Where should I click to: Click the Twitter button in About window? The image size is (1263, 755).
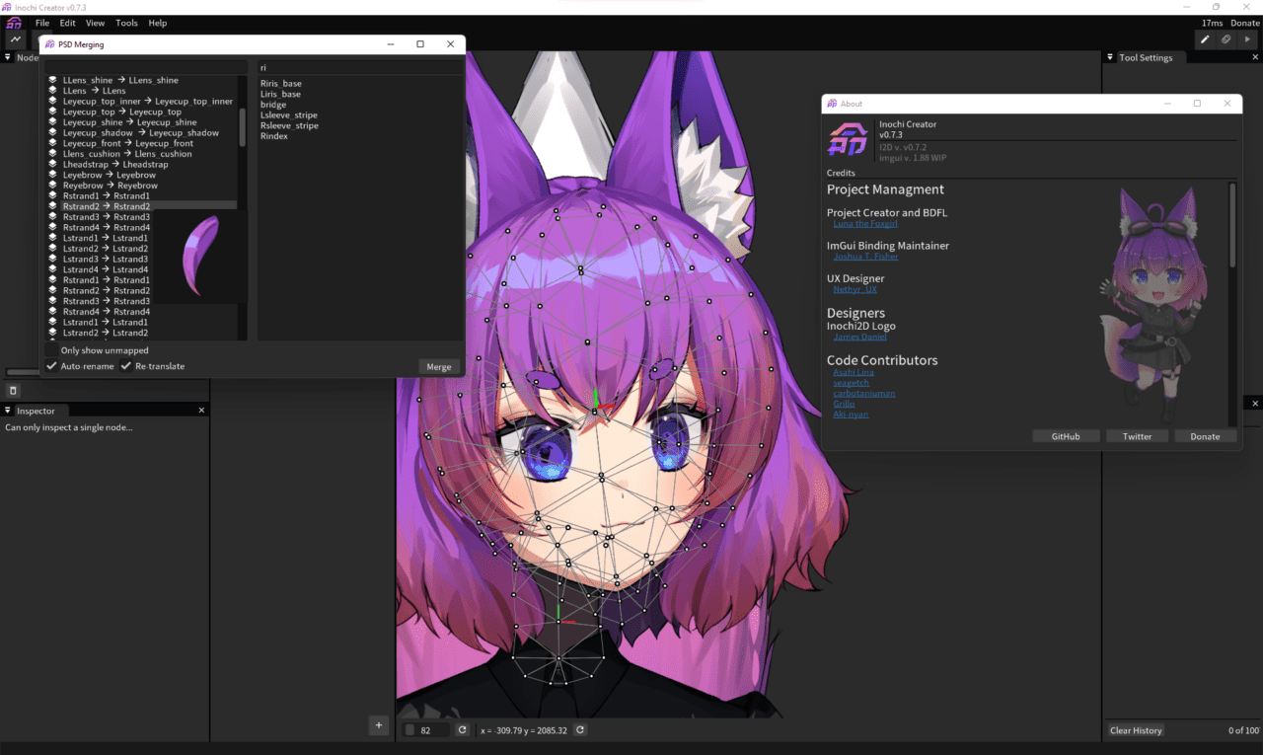1137,436
